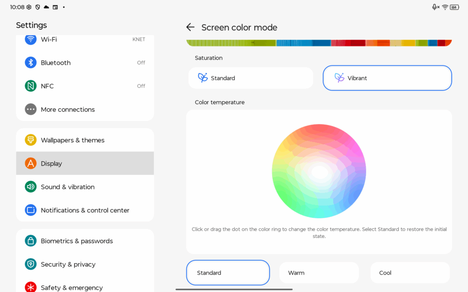Screen dimensions: 468x292
Task: Select the Display settings entry
Action: [85, 163]
